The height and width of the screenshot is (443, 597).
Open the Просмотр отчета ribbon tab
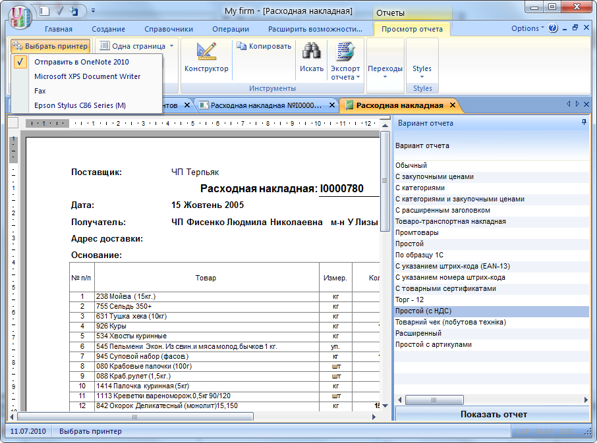(412, 29)
